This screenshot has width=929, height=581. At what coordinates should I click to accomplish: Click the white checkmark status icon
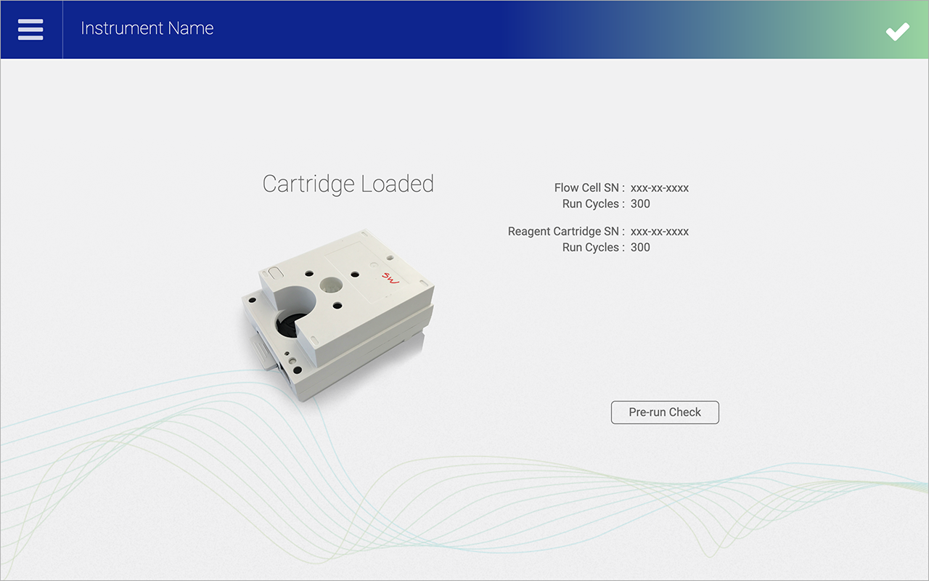coord(897,31)
